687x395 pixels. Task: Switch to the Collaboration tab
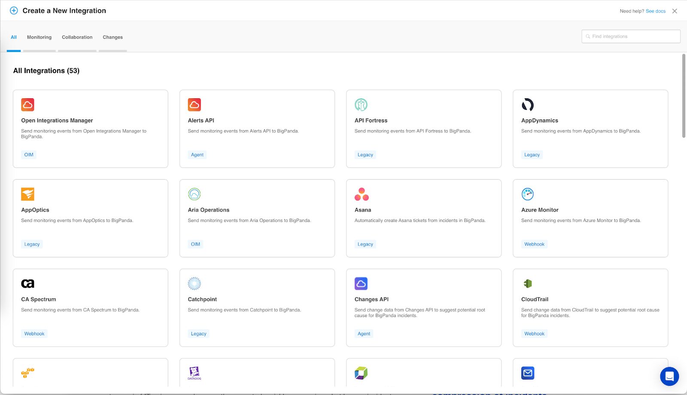pos(77,37)
